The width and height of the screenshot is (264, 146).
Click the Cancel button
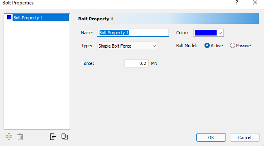[x=245, y=138]
